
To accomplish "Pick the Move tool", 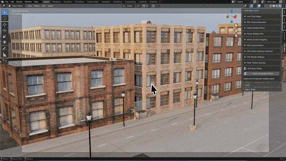I will pos(4,25).
